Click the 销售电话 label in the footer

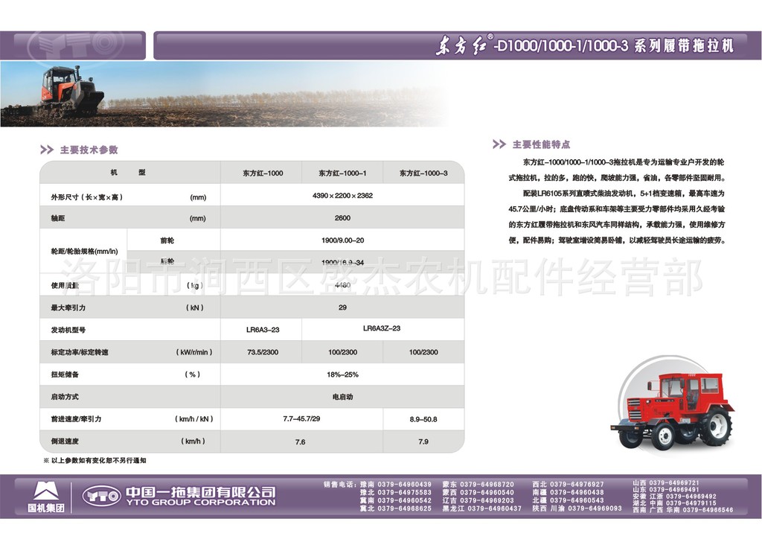pyautogui.click(x=339, y=484)
